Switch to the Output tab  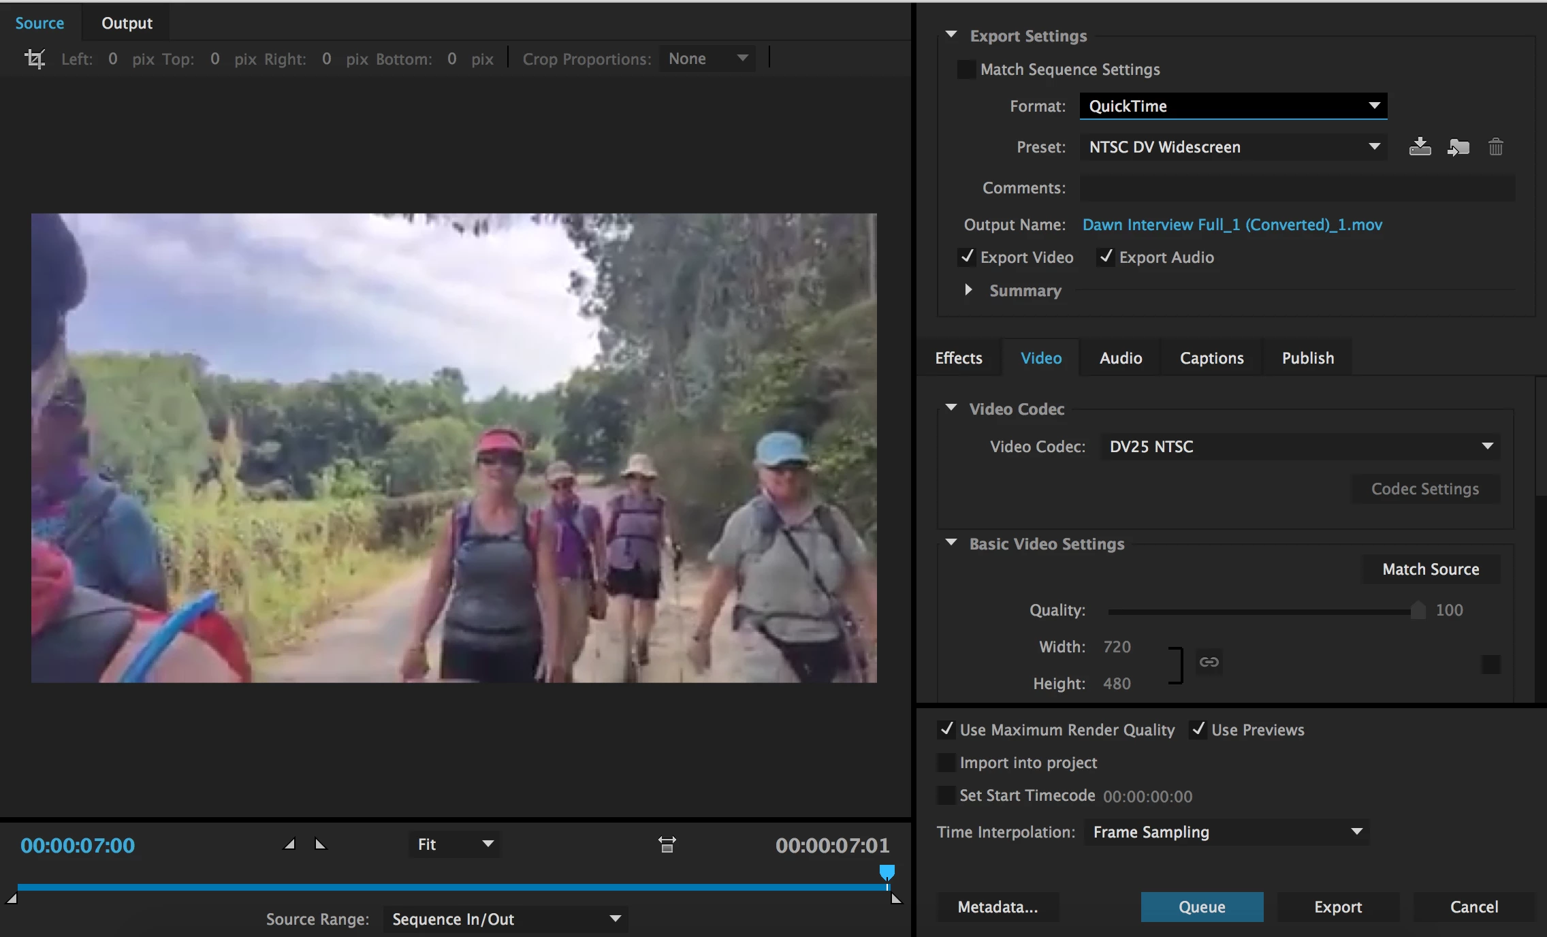click(x=127, y=23)
